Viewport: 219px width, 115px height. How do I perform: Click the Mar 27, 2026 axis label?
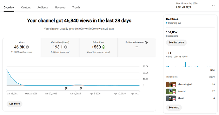click(x=51, y=94)
